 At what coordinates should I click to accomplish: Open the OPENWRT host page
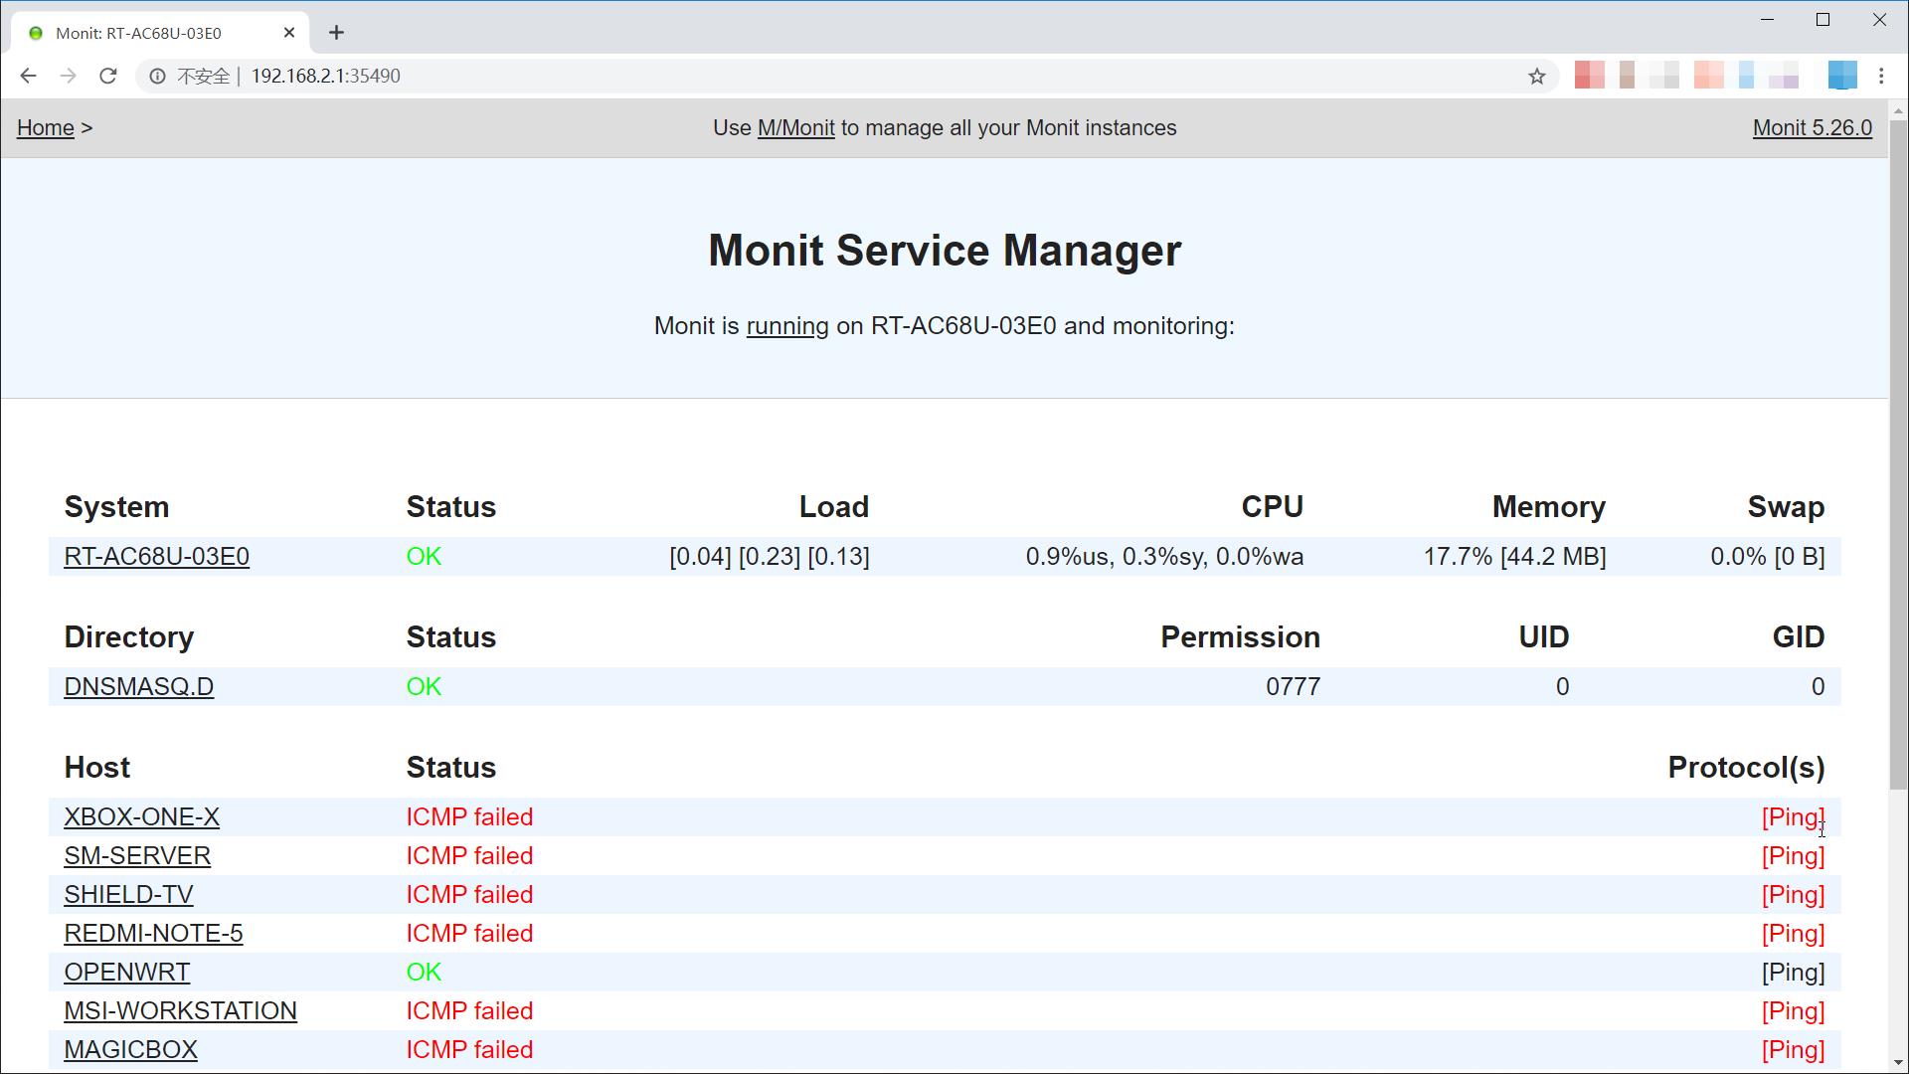(x=126, y=973)
